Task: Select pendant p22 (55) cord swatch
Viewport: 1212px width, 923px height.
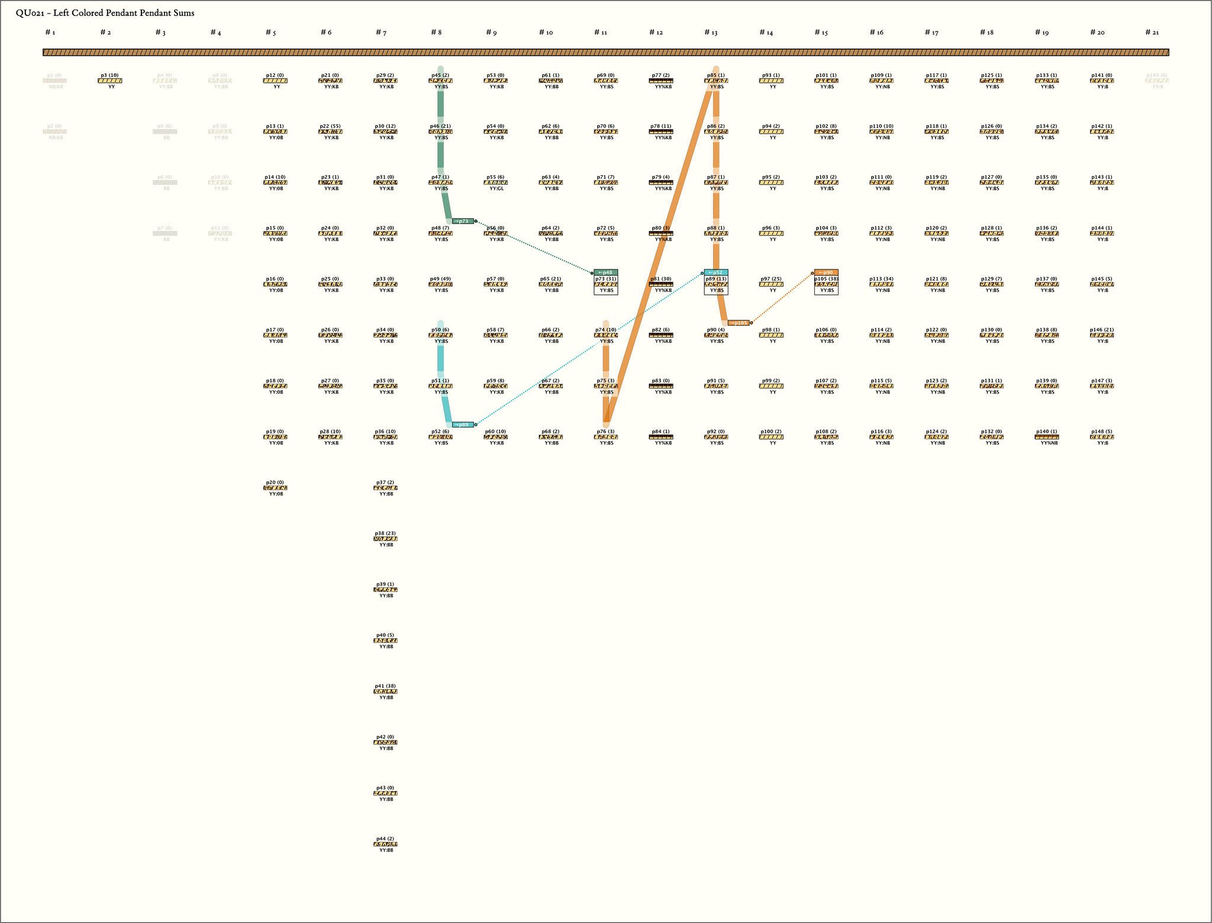Action: (330, 131)
